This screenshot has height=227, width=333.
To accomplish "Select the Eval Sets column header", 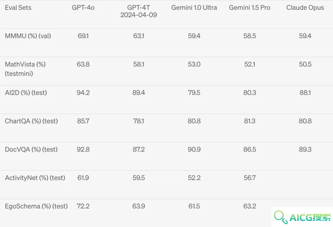I will click(x=18, y=8).
